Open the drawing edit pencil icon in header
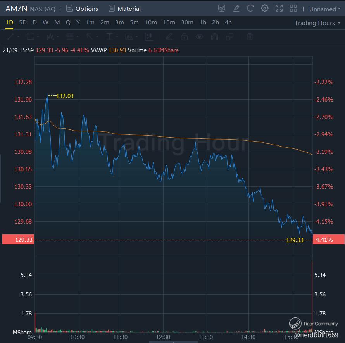 (x=236, y=9)
